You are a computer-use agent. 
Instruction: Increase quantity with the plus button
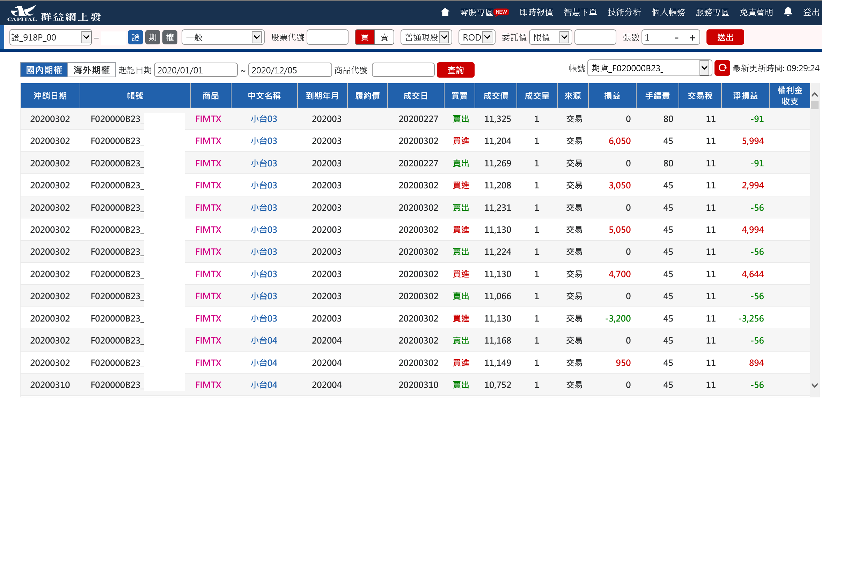[692, 38]
